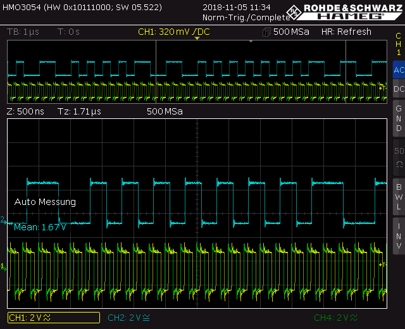Viewport: 405px width, 329px height.
Task: Click the Tz: 1.71 µs zoom time readout
Action: coord(79,111)
